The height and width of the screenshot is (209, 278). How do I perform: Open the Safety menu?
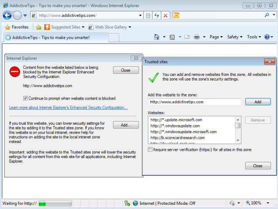[x=235, y=37]
